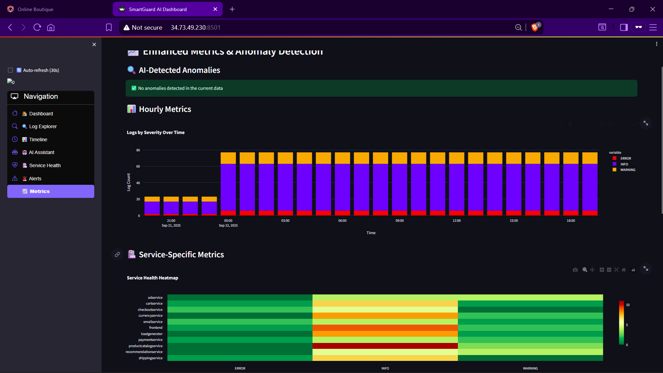
Task: Toggle INFO series in chart legend
Action: pos(624,164)
